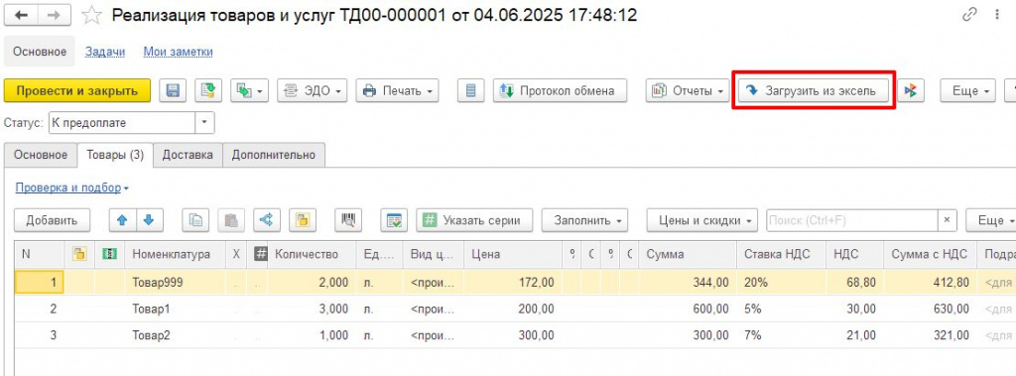The height and width of the screenshot is (376, 1016).
Task: Click the Сумма с НДС column header
Action: coord(930,255)
